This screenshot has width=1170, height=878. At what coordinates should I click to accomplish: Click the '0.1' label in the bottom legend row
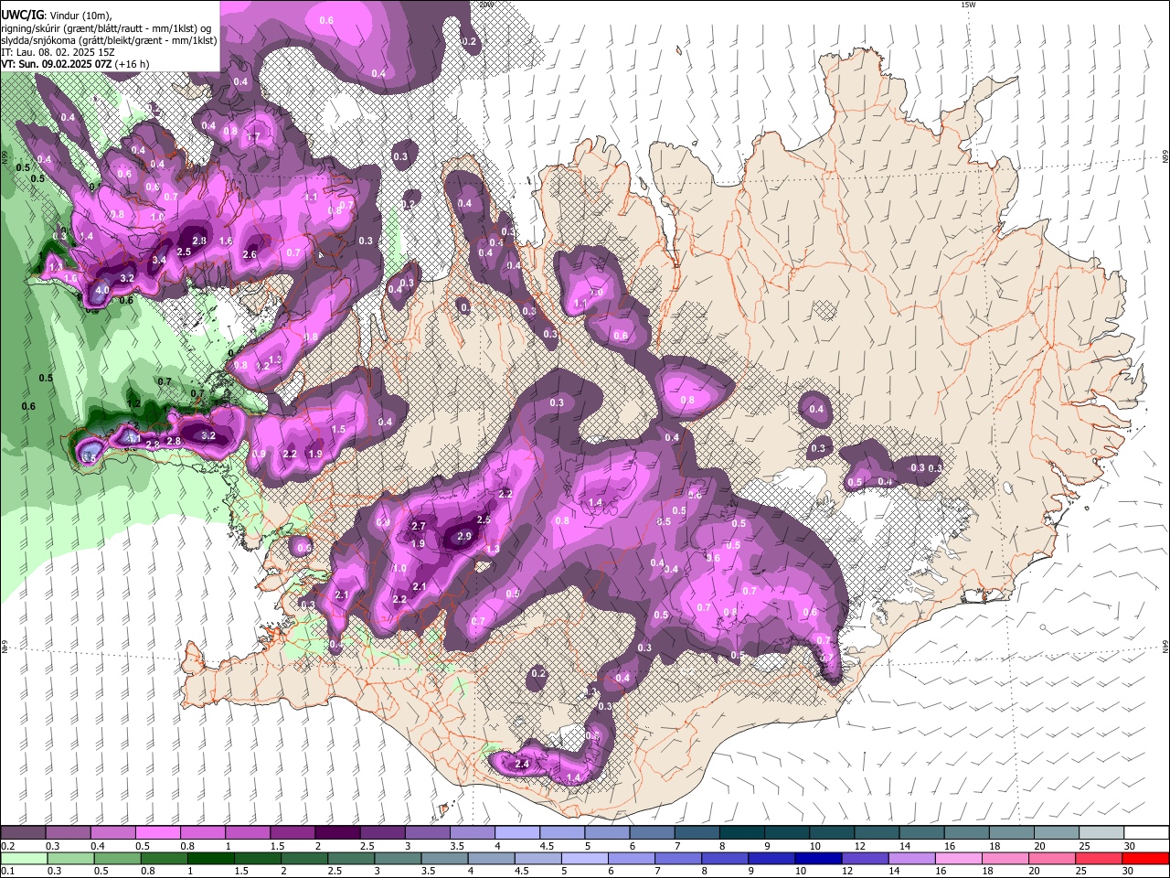point(7,872)
